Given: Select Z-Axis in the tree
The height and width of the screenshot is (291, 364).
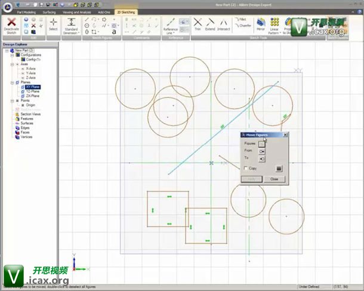Looking at the screenshot, I should (30, 78).
